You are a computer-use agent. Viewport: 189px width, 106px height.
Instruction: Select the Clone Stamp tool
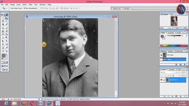coord(3,31)
